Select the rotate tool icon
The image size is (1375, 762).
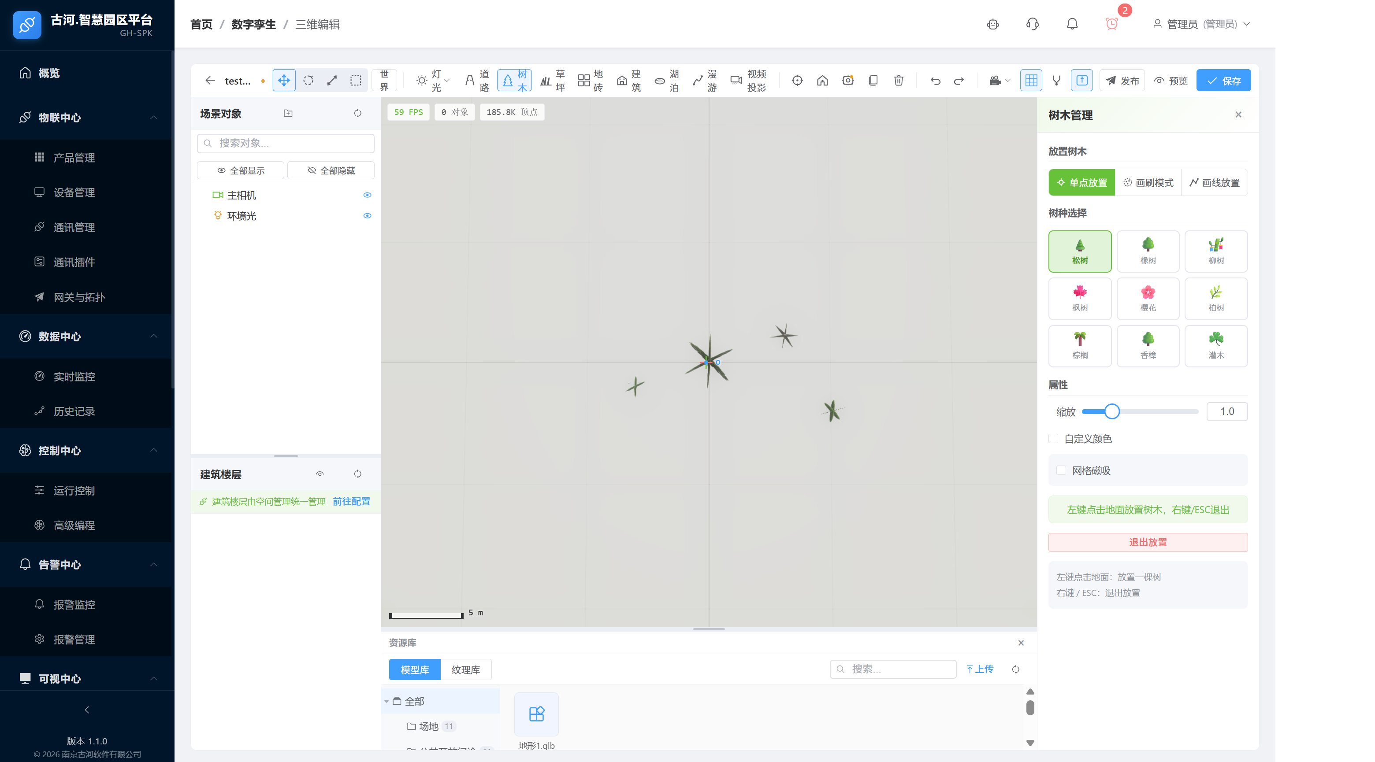(308, 81)
